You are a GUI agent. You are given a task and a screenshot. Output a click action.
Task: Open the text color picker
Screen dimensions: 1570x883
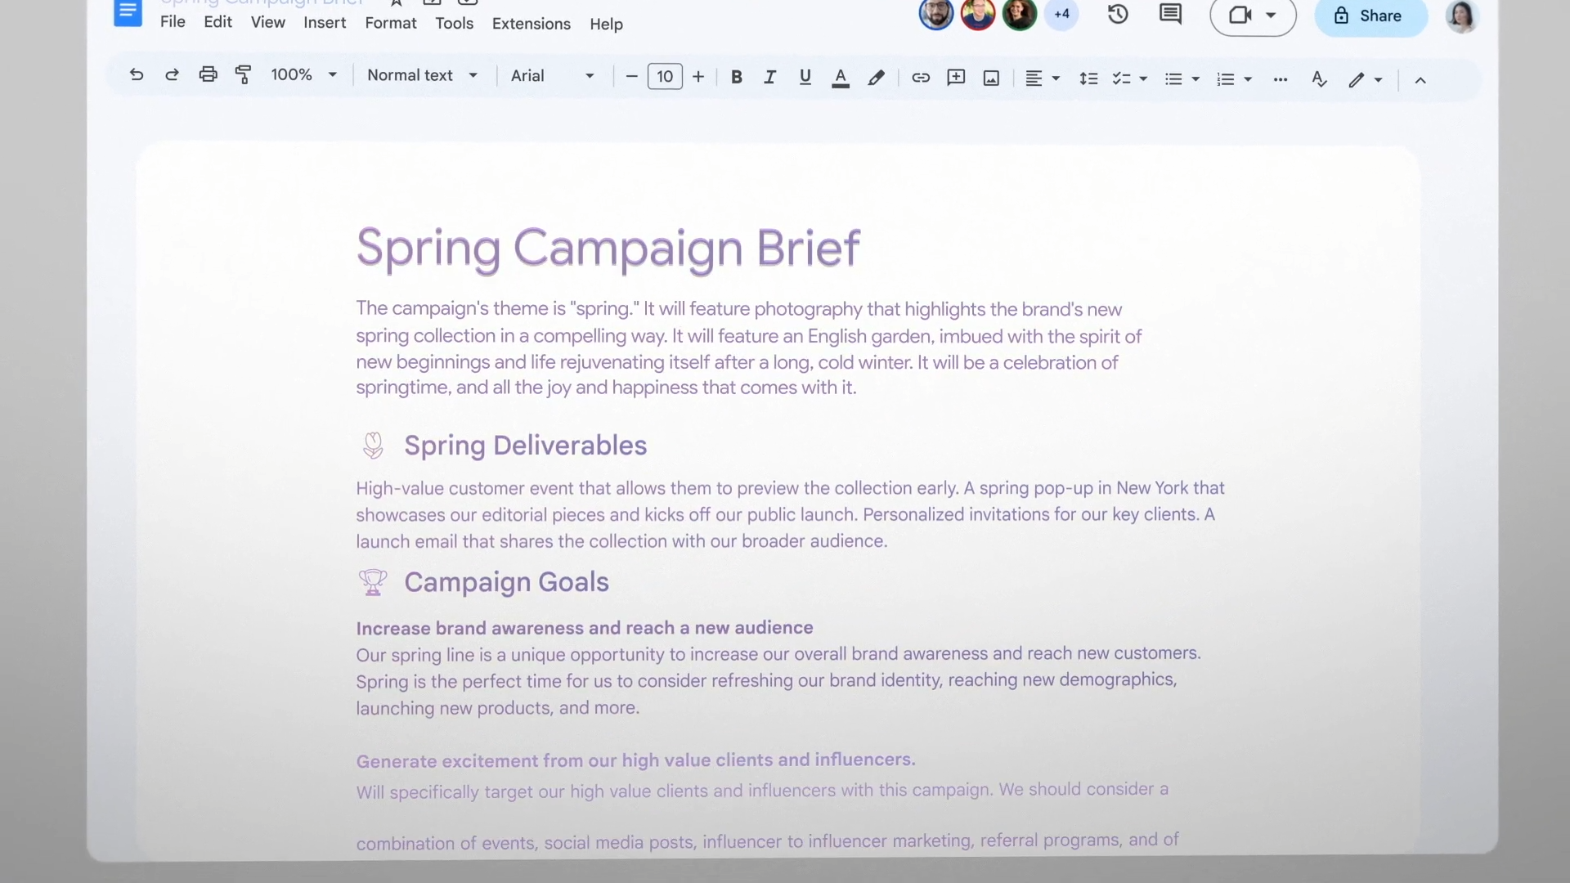841,78
